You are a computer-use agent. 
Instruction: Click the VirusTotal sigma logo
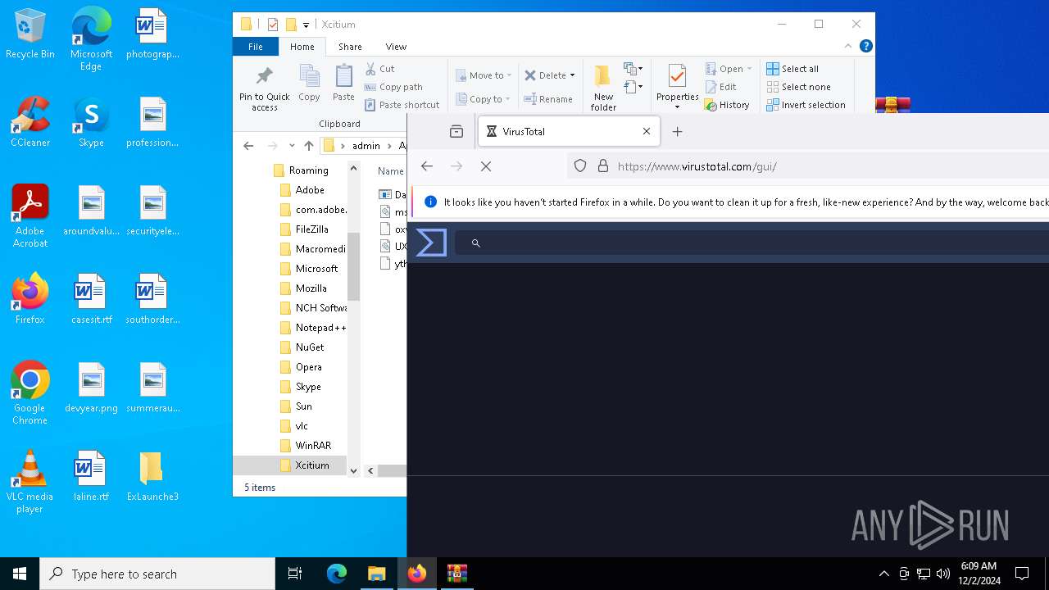[431, 243]
